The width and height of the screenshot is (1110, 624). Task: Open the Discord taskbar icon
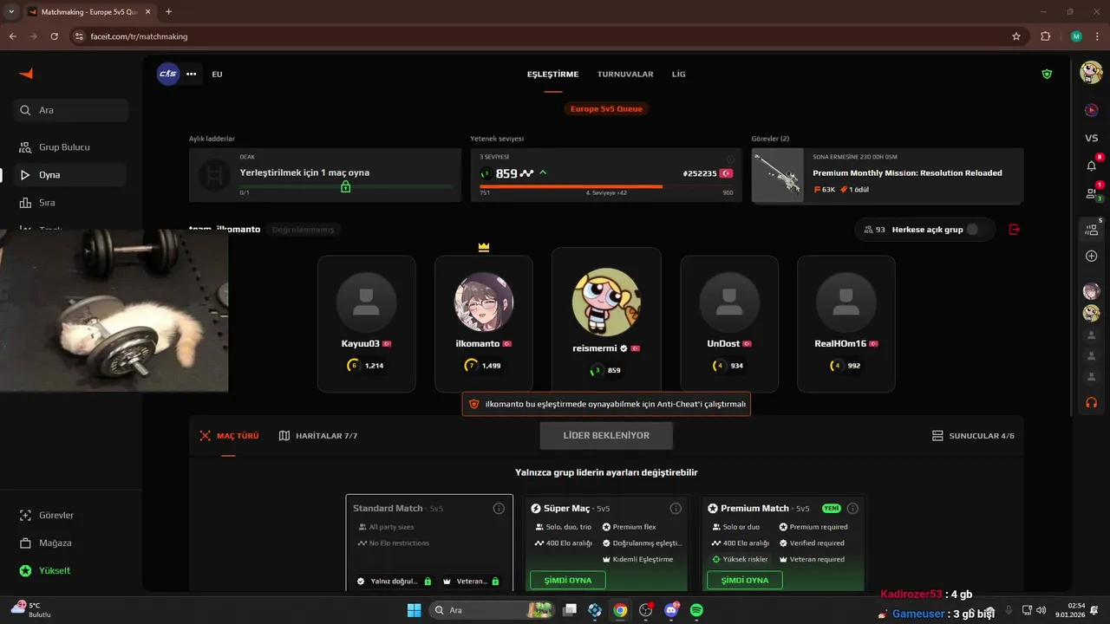pos(671,610)
